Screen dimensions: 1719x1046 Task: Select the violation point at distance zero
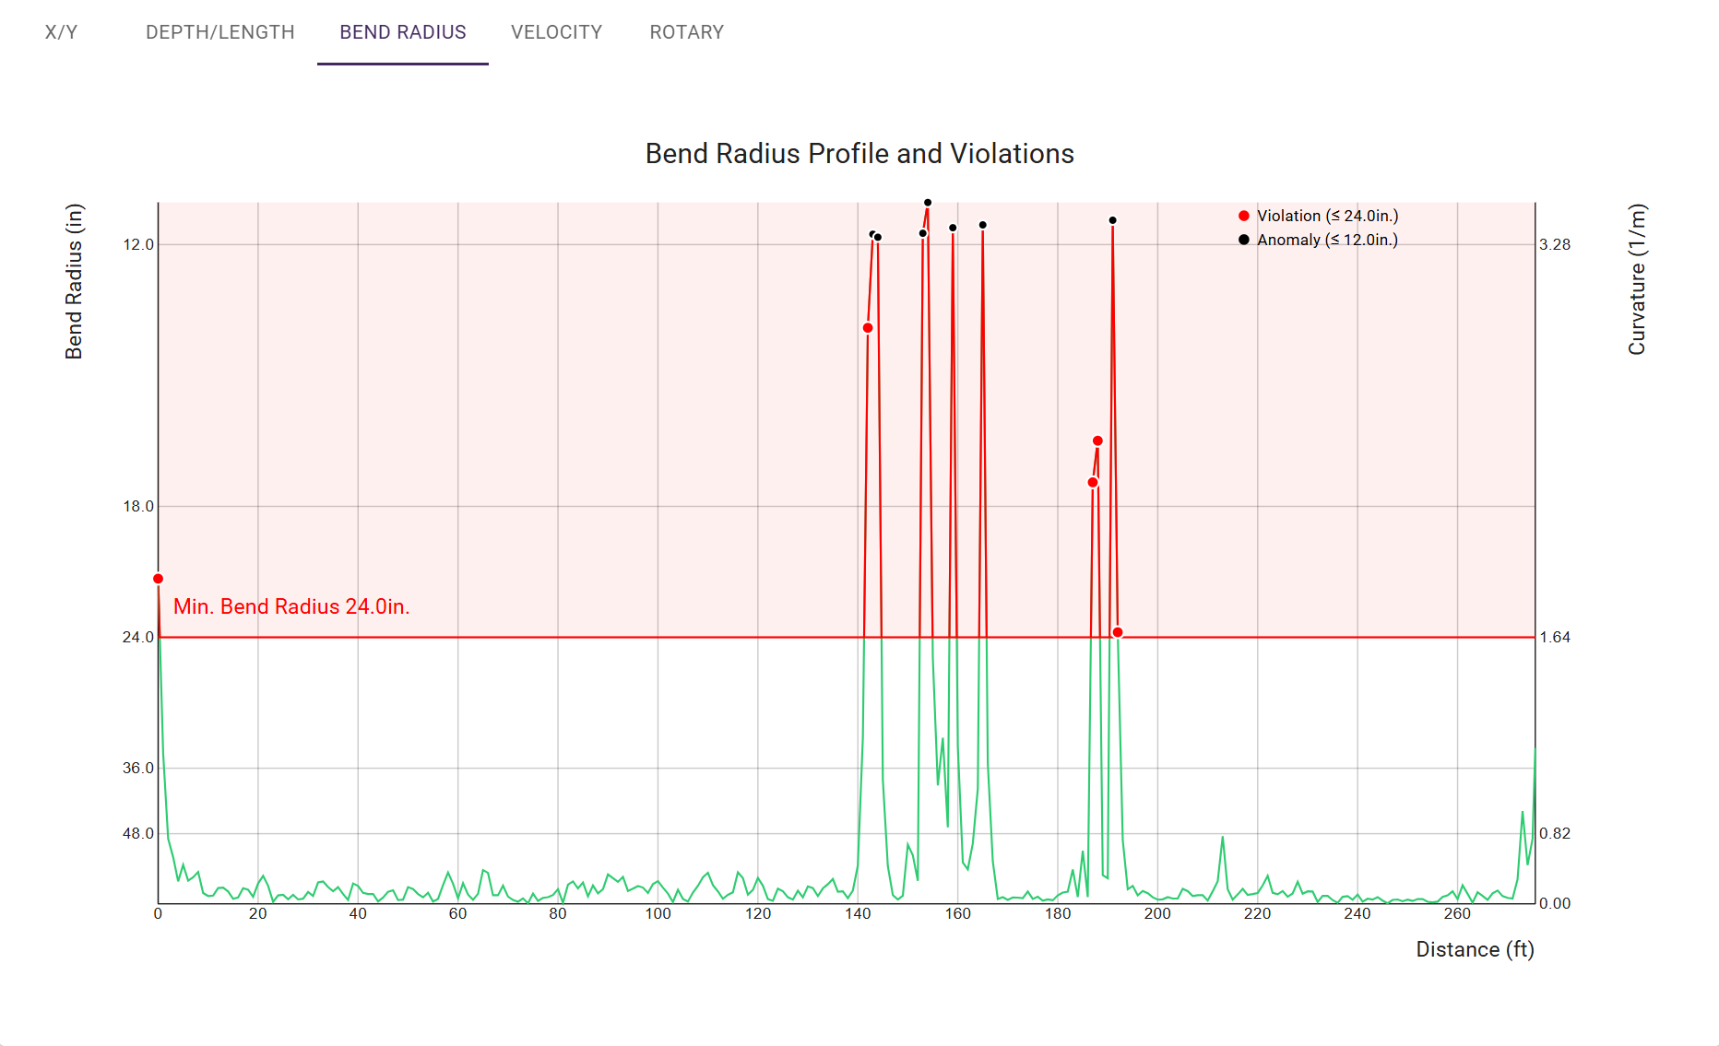(x=158, y=578)
